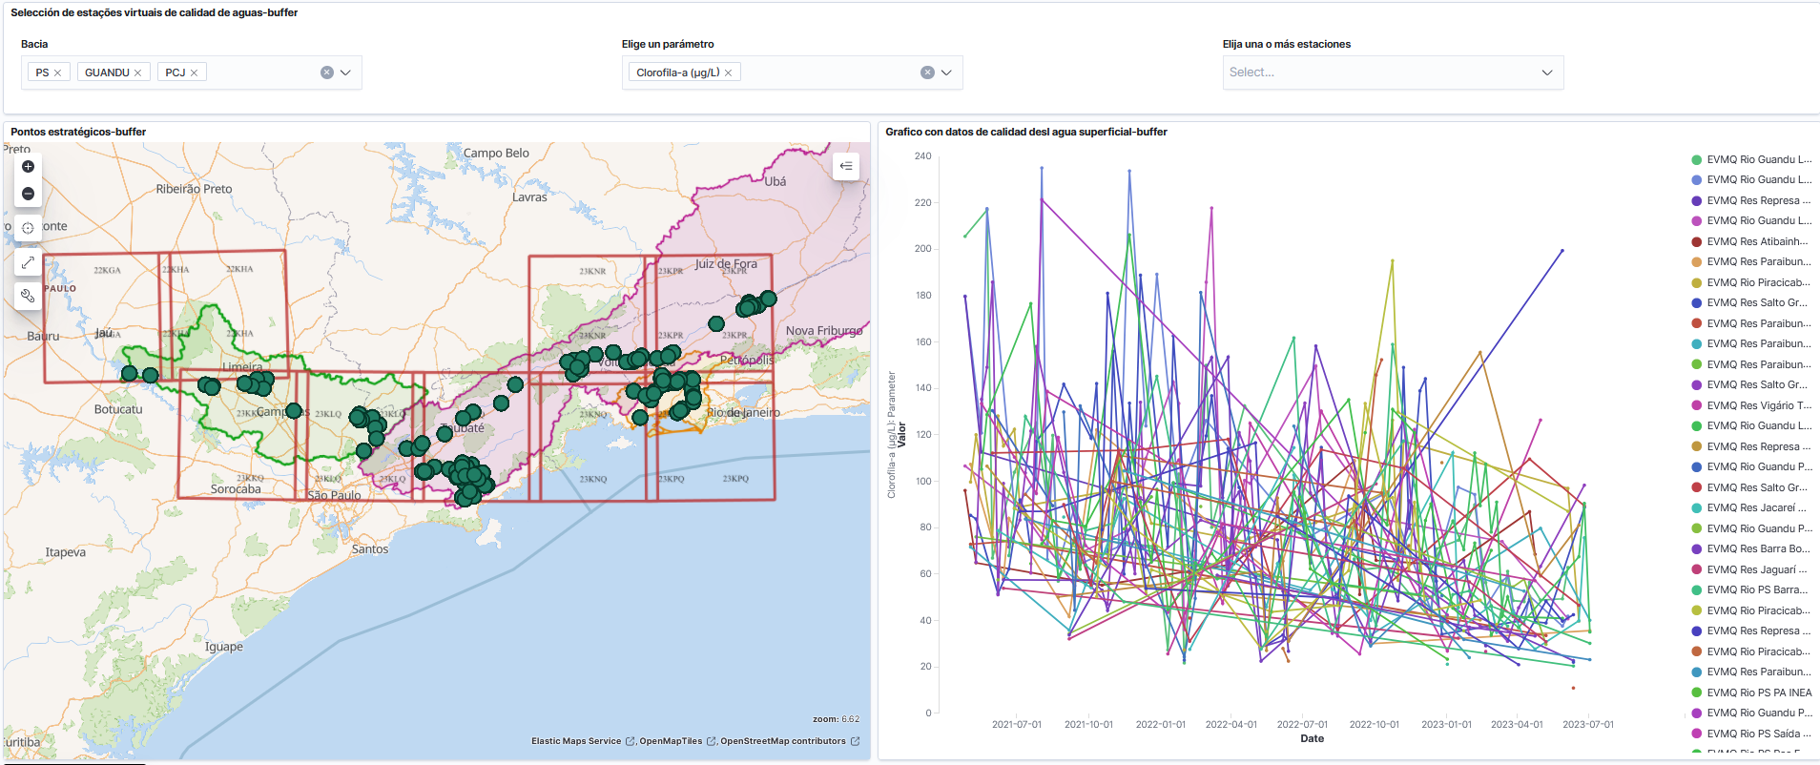Viewport: 1820px width, 765px height.
Task: Expand the 'Elige un parámetro' dropdown
Action: [x=947, y=72]
